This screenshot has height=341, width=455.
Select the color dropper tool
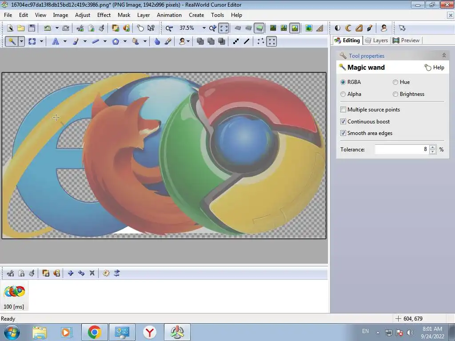coord(168,41)
